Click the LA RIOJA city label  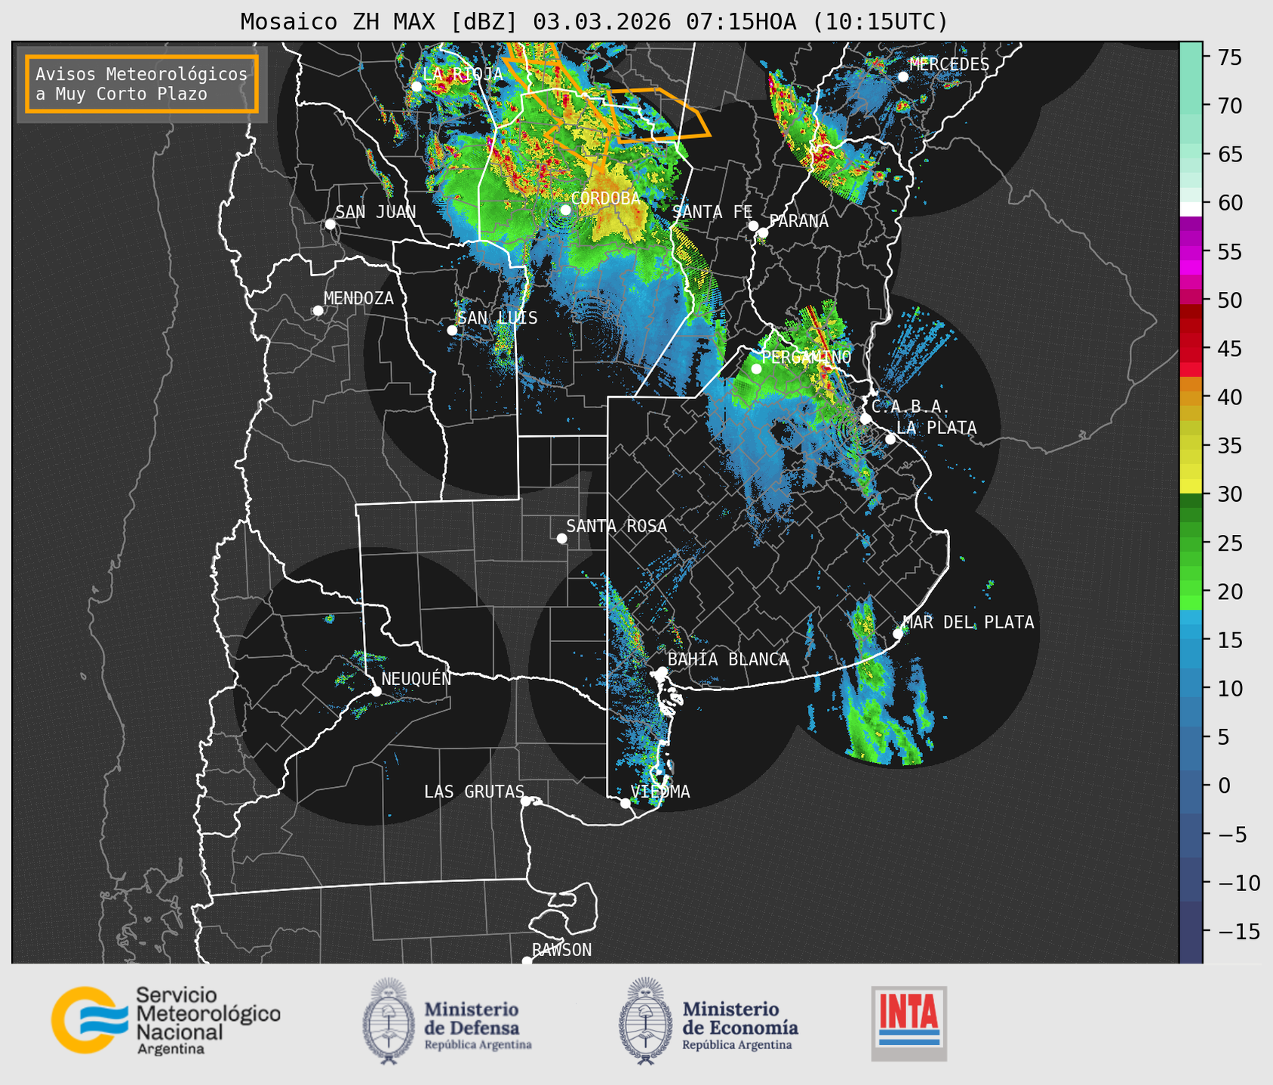462,74
